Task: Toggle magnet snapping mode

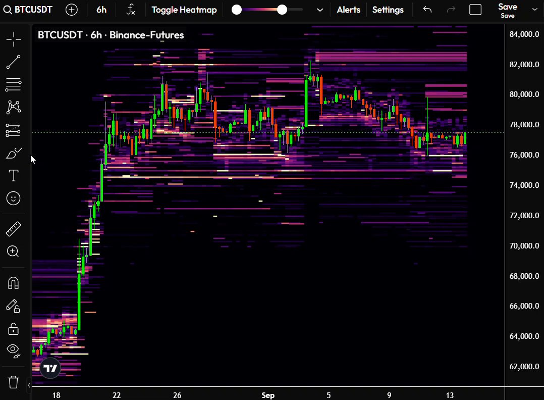Action: click(x=14, y=283)
